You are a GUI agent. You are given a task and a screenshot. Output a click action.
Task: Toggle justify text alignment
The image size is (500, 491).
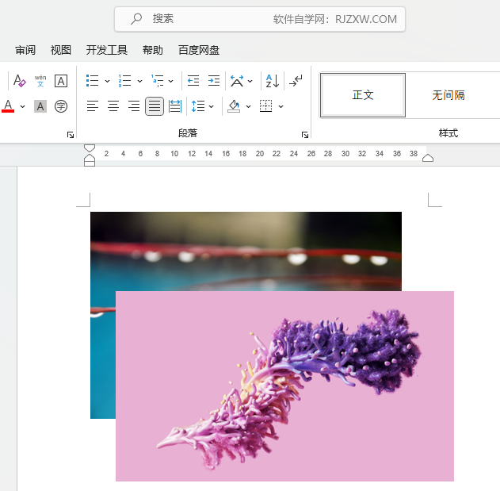(x=155, y=106)
